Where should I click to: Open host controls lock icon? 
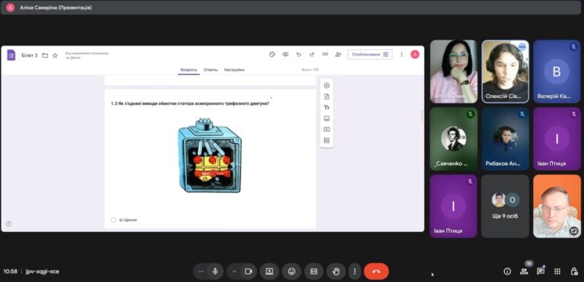coord(574,271)
